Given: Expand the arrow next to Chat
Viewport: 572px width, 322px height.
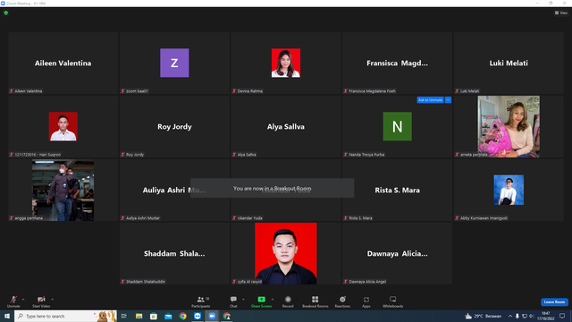Looking at the screenshot, I should coord(243,300).
